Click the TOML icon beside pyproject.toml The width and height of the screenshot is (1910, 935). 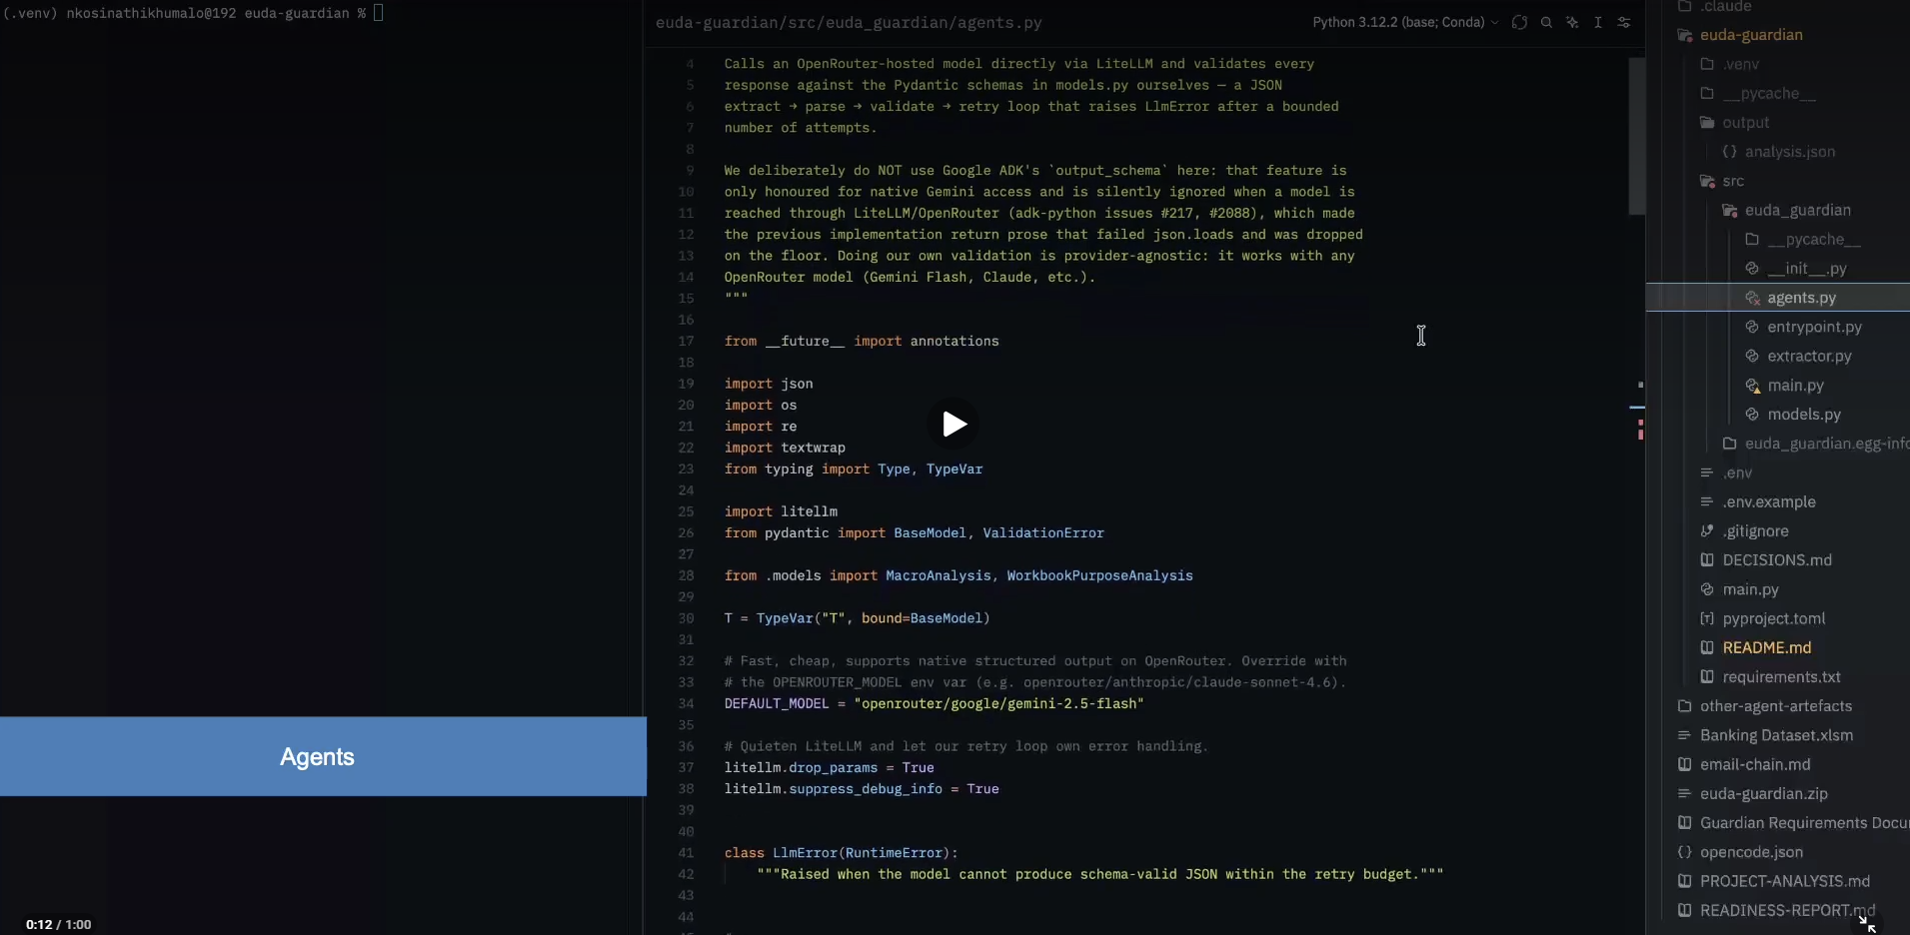pos(1707,618)
